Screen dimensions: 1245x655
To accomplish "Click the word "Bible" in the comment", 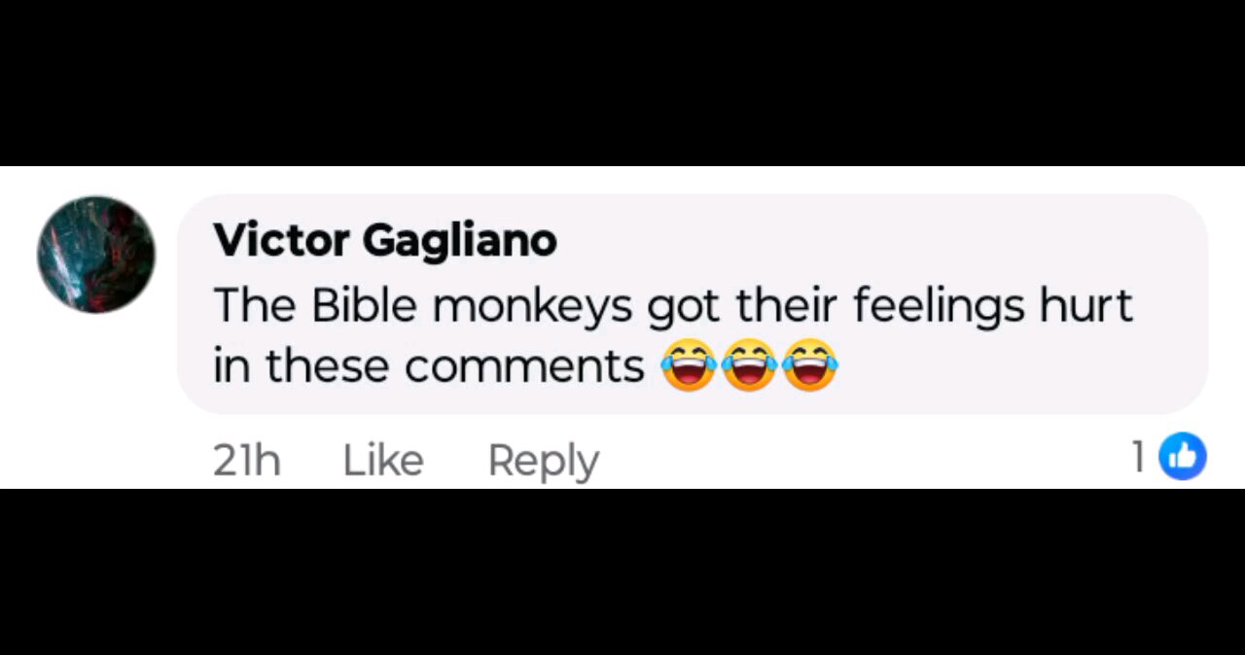I will point(365,304).
